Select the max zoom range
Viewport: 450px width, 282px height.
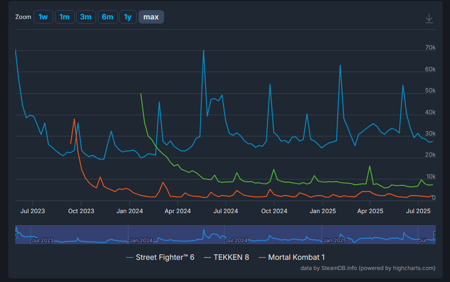click(151, 17)
